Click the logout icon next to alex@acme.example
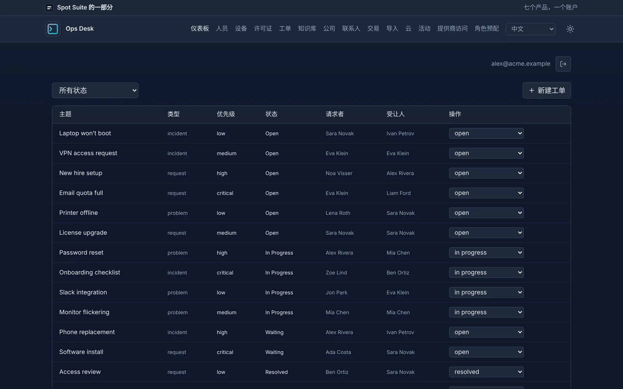The image size is (623, 389). point(563,64)
